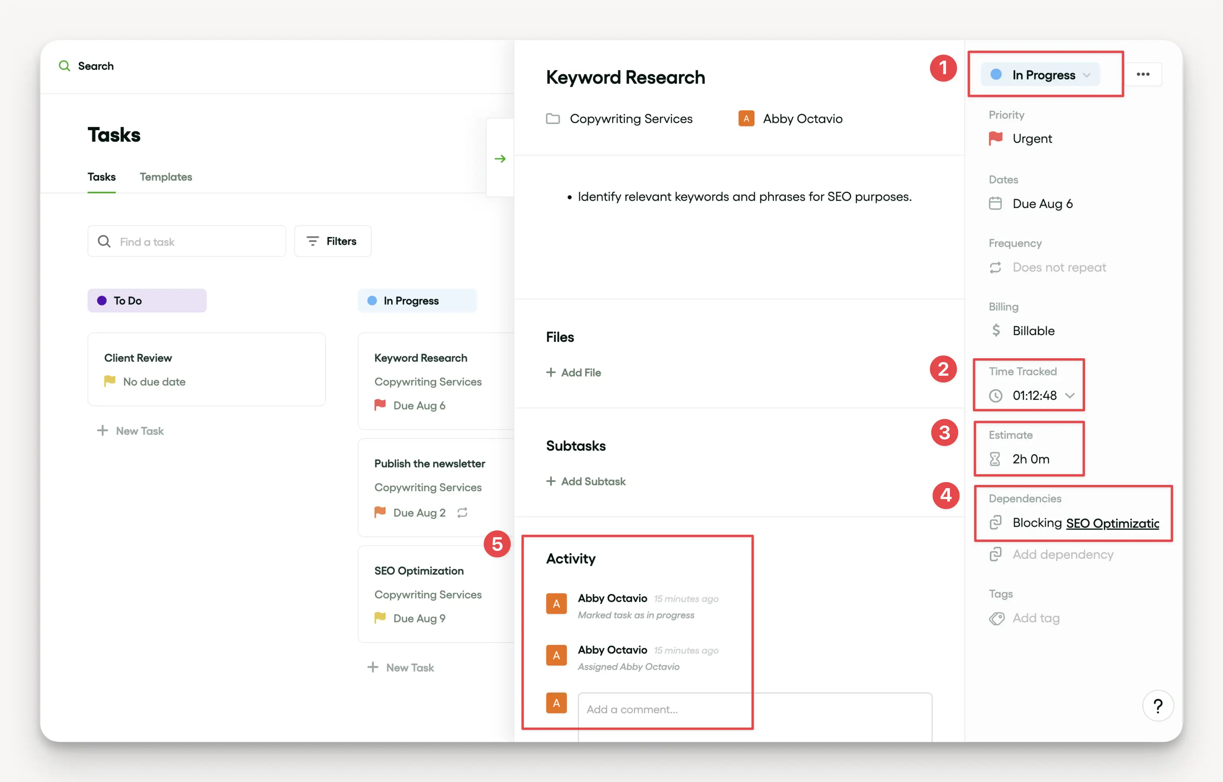Click Add Subtask

click(x=586, y=481)
